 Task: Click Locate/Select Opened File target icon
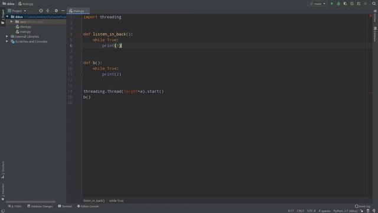click(41, 11)
